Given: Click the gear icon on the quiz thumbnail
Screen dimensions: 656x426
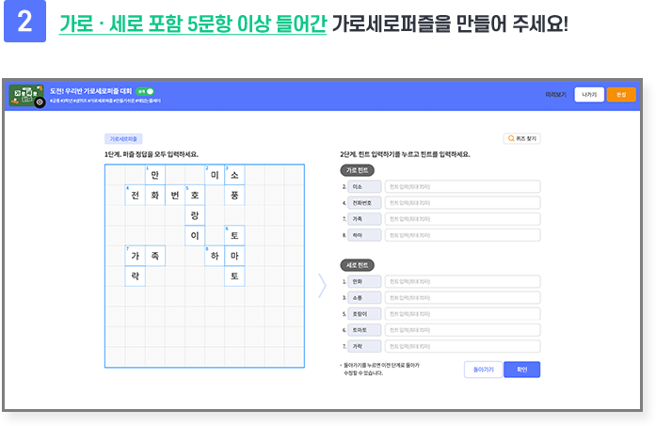Looking at the screenshot, I should click(40, 102).
